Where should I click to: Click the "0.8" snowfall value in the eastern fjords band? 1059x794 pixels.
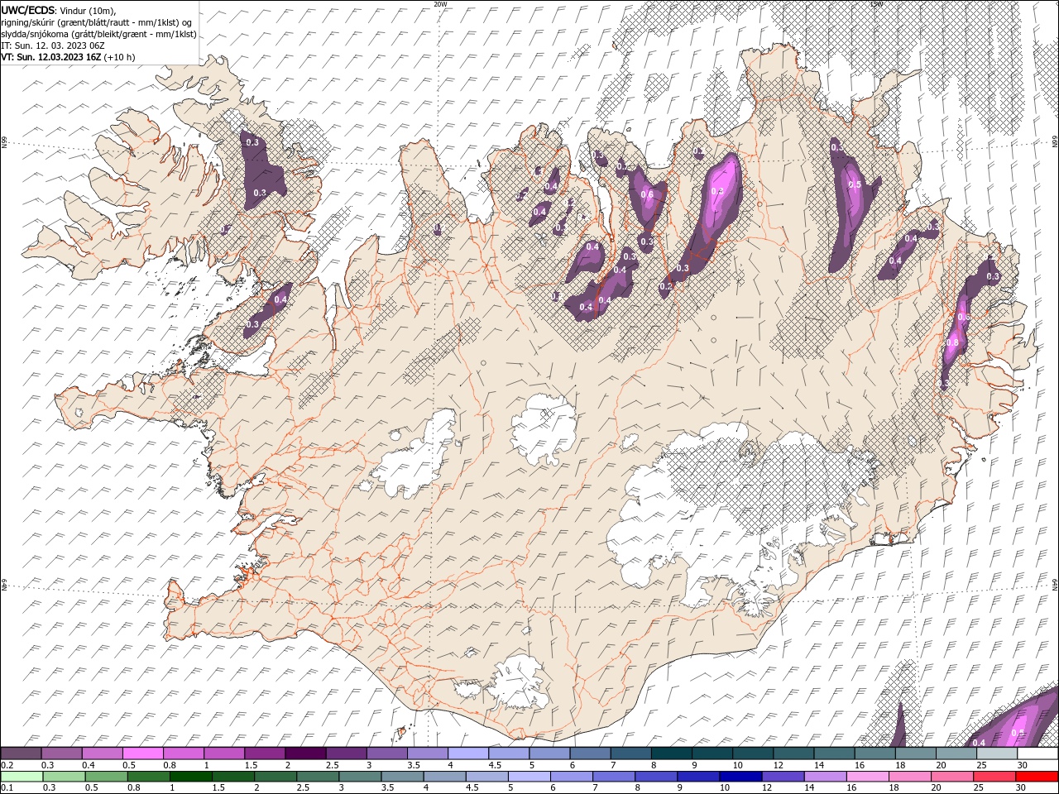[x=952, y=342]
